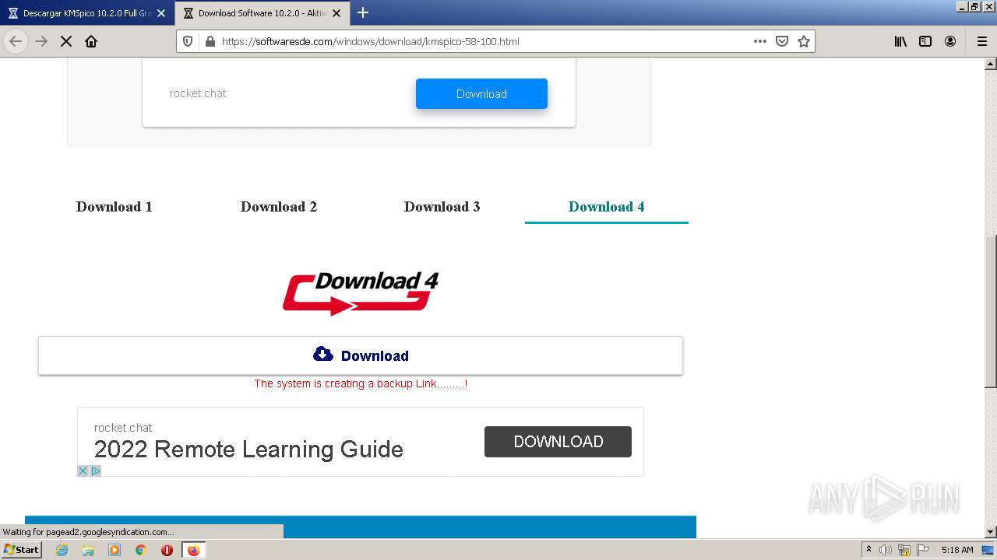Open Windows Explorer folder in taskbar

(88, 550)
